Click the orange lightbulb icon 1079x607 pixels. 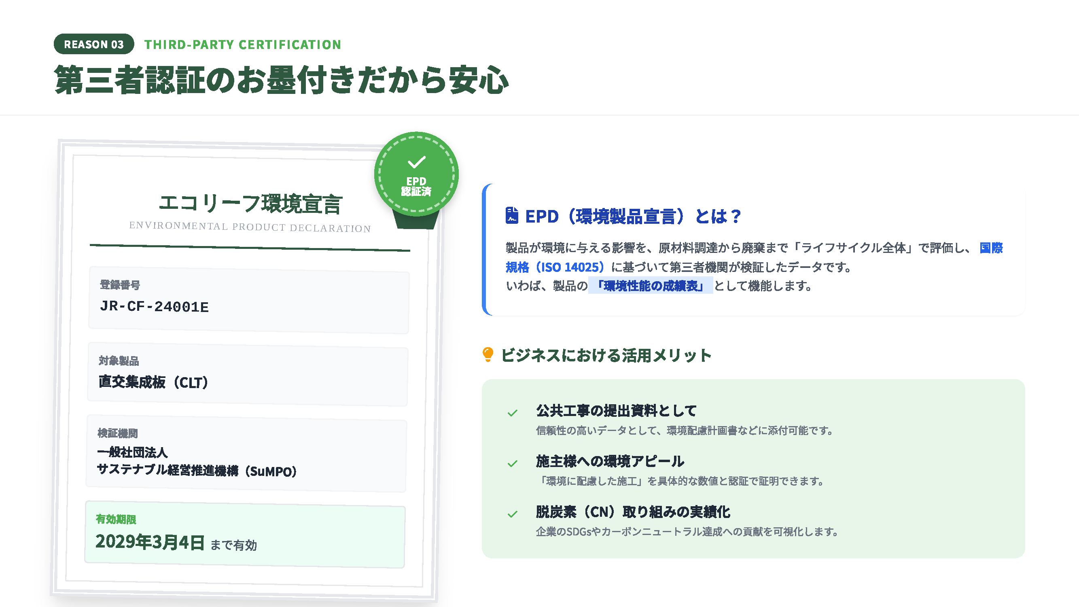coord(488,354)
